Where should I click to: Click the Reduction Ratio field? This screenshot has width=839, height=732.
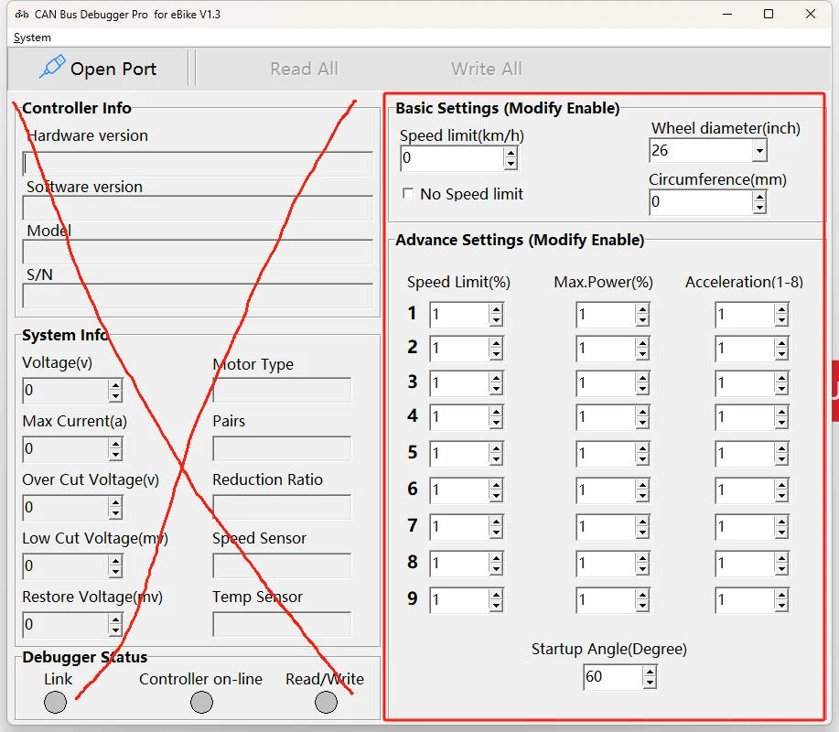282,507
